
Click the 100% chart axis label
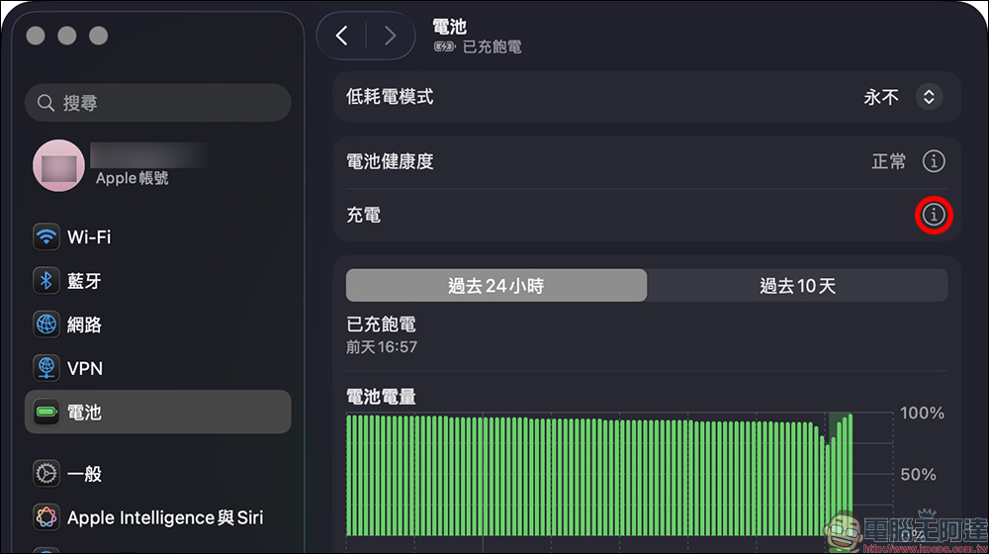coord(922,414)
